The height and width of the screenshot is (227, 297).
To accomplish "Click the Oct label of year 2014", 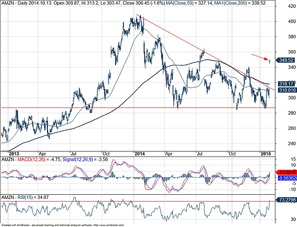I will (232, 153).
